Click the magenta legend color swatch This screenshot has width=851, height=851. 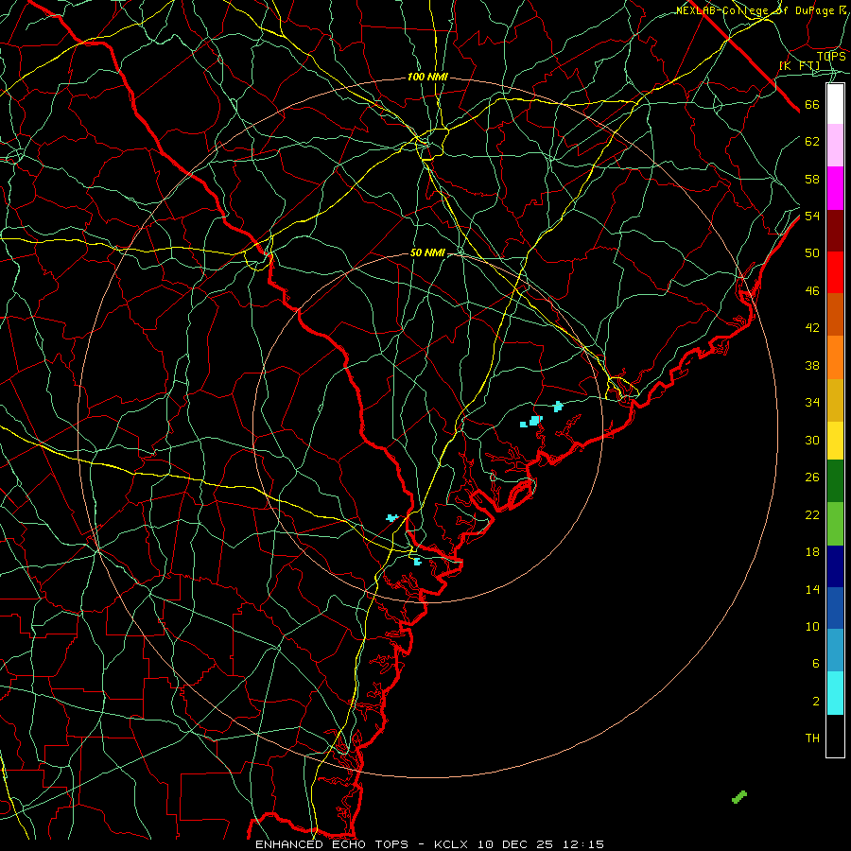click(x=835, y=188)
